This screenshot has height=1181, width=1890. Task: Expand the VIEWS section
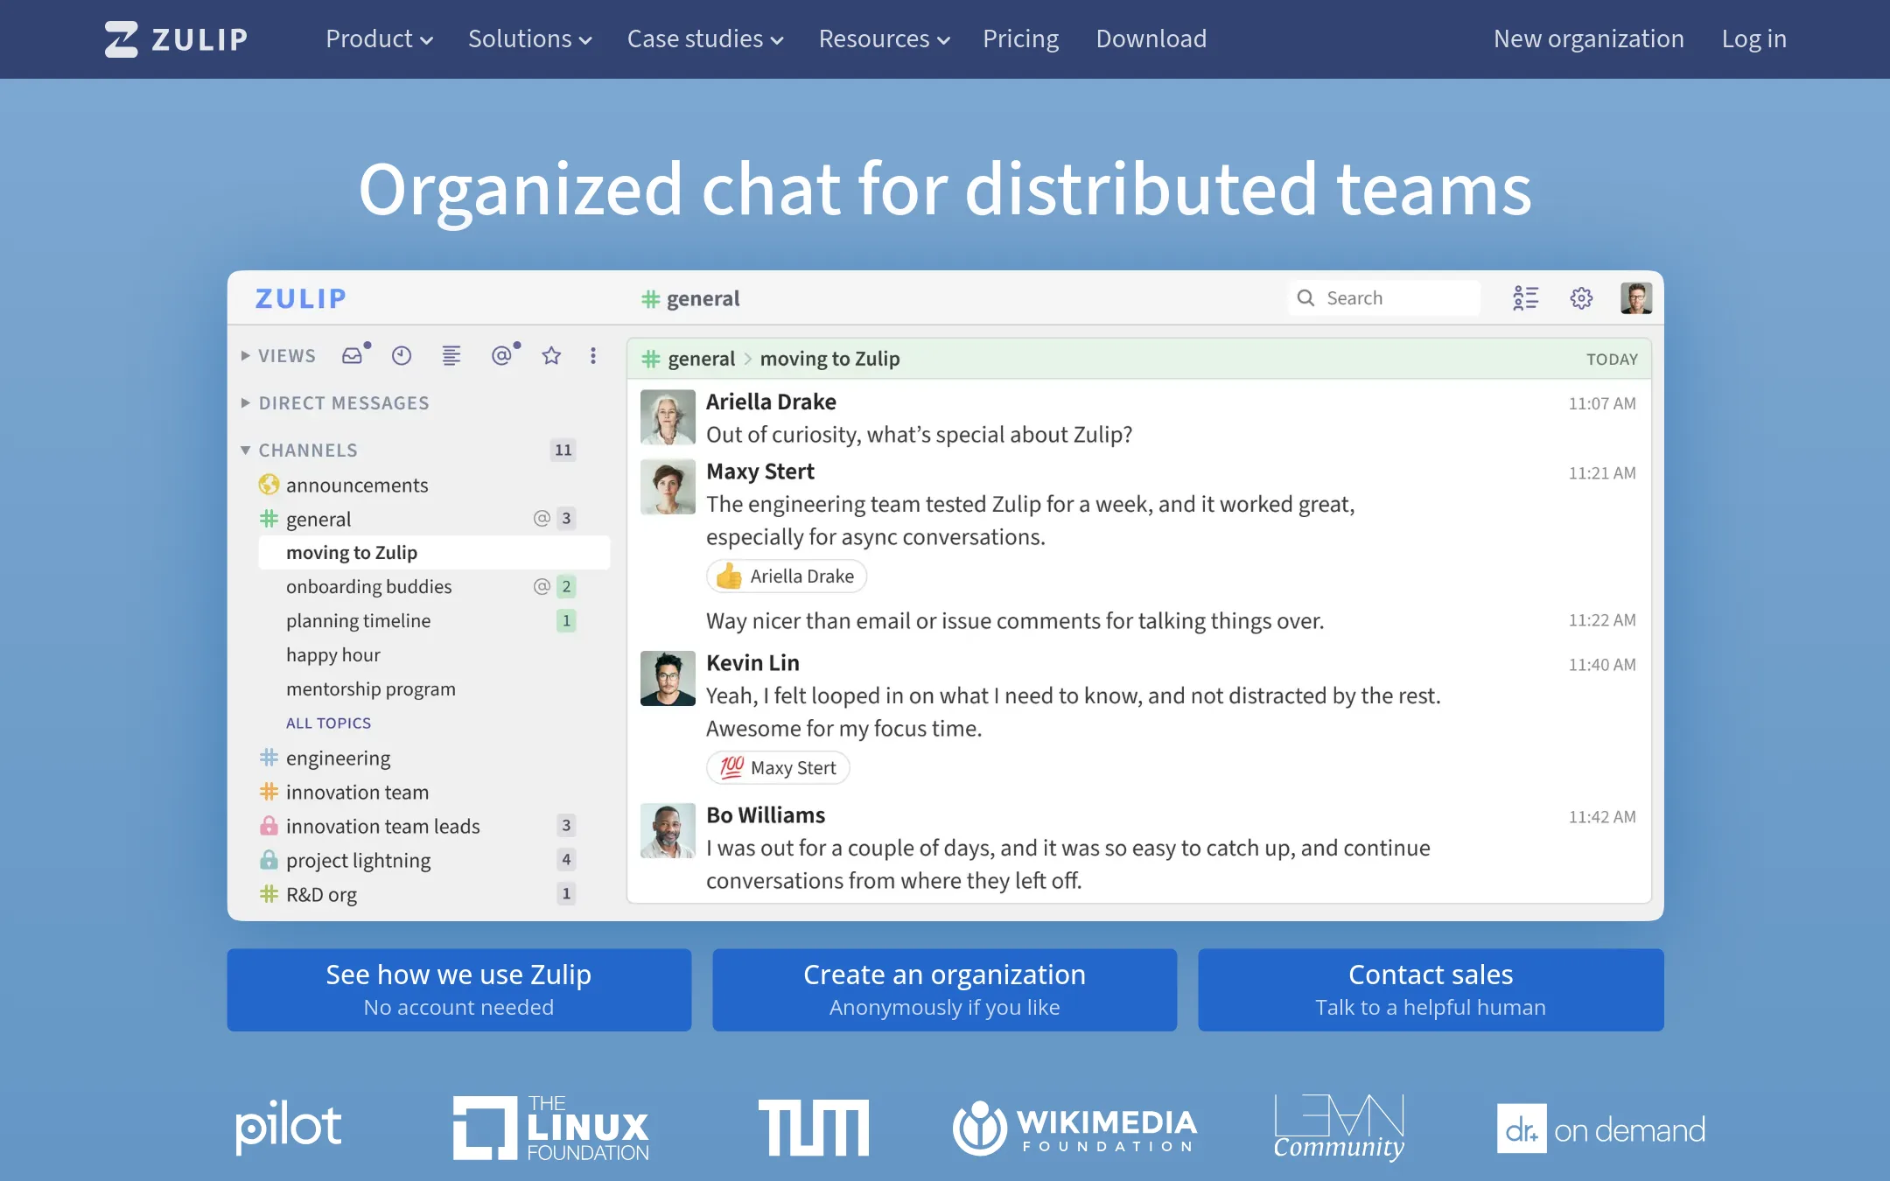tap(278, 356)
